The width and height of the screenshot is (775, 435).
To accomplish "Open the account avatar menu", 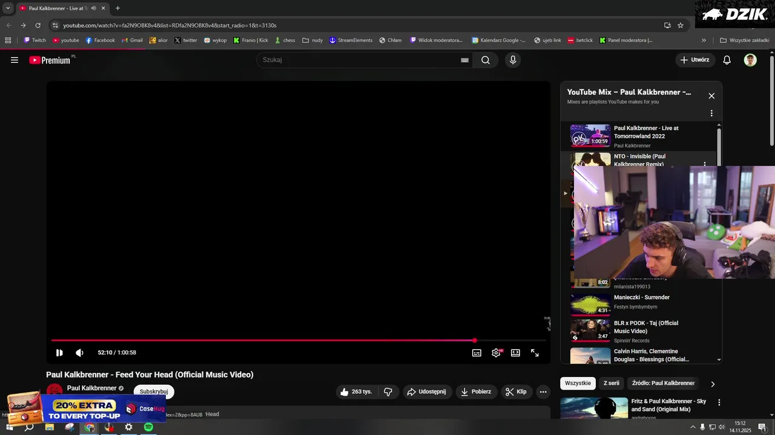I will [750, 60].
